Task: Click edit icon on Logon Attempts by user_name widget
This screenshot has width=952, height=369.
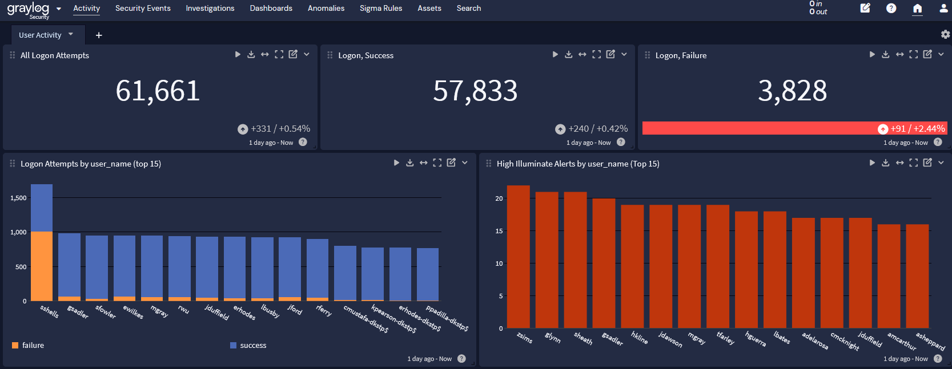Action: [x=451, y=163]
